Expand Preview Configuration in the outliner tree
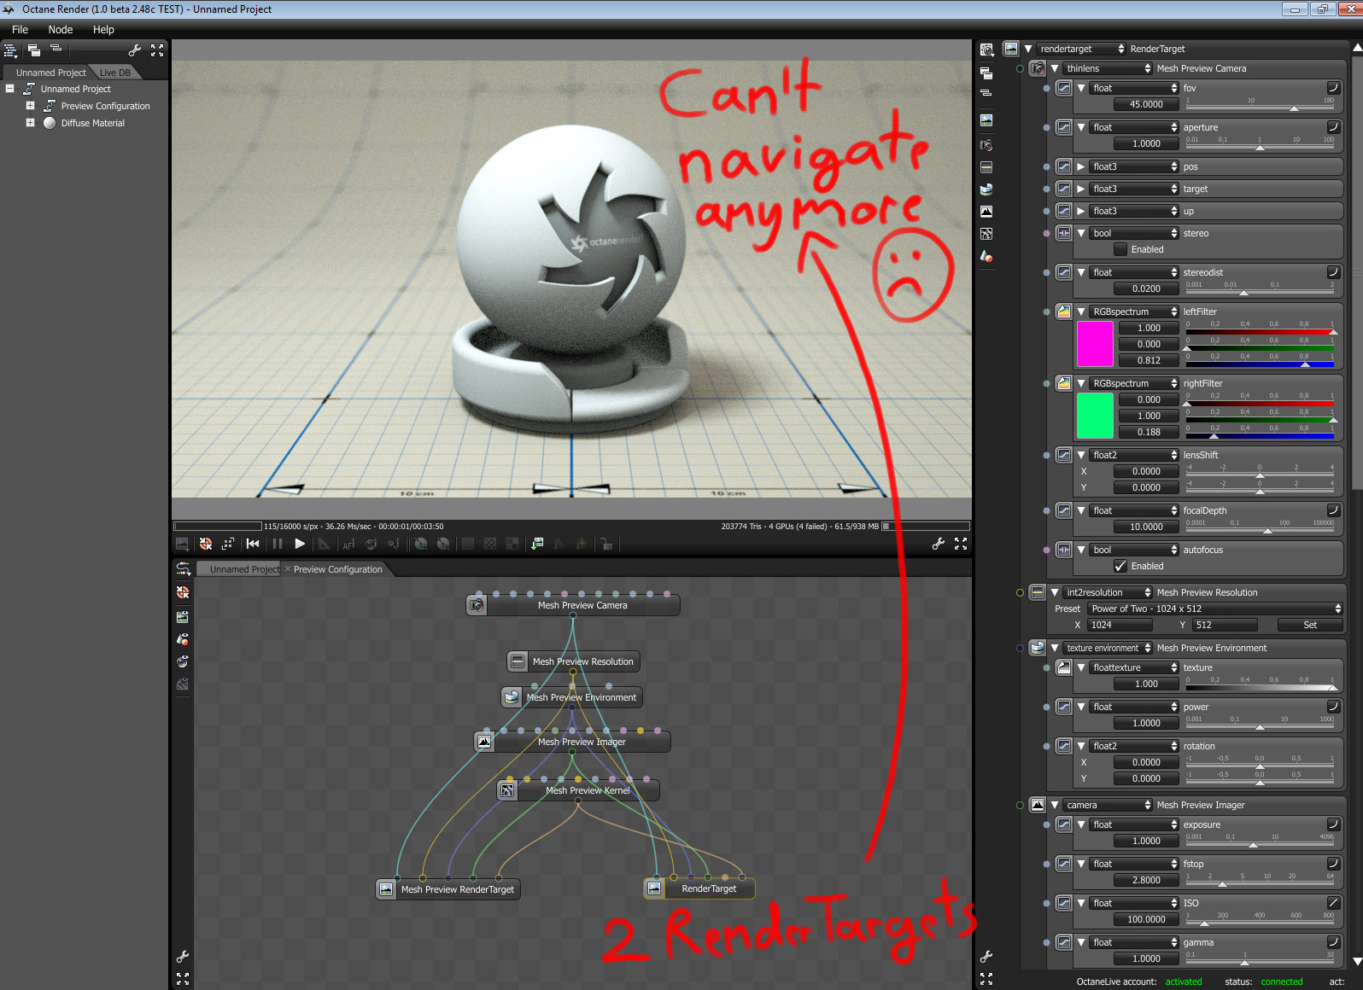 pos(30,106)
